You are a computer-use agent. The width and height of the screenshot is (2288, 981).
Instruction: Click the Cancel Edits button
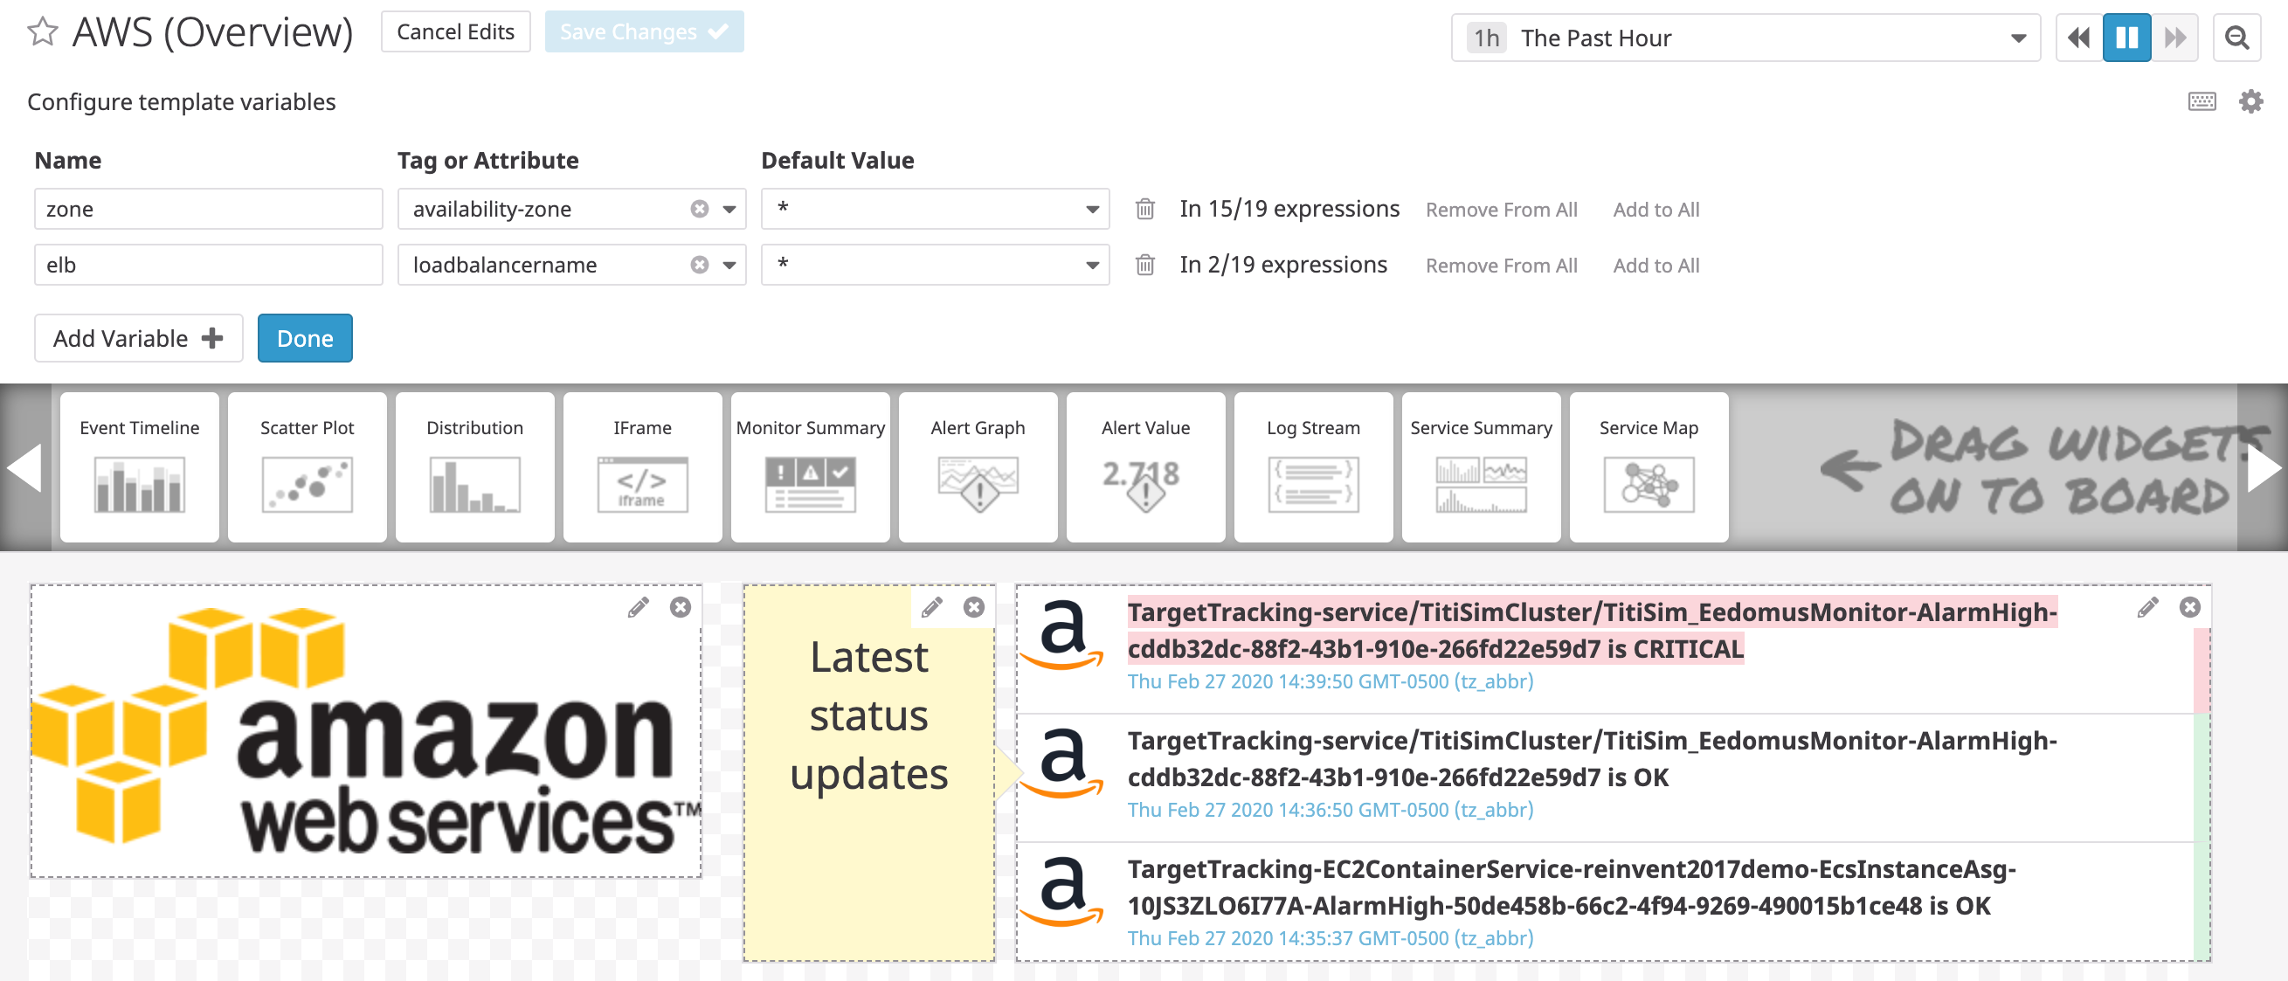click(x=456, y=31)
